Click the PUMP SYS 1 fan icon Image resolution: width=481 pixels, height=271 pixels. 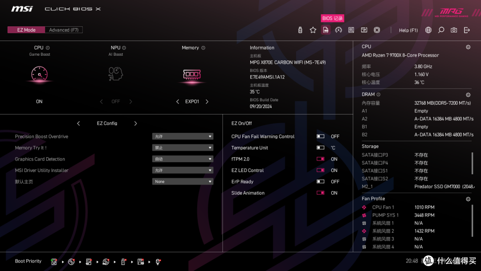(x=364, y=215)
